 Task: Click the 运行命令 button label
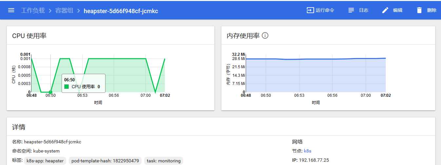pyautogui.click(x=325, y=10)
